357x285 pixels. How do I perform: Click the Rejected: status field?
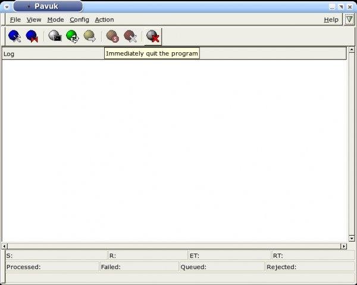pyautogui.click(x=311, y=267)
